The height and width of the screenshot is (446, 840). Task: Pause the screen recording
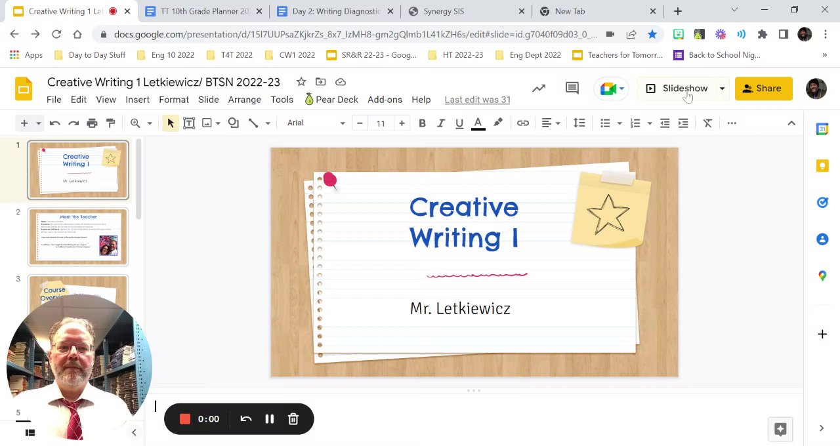270,419
